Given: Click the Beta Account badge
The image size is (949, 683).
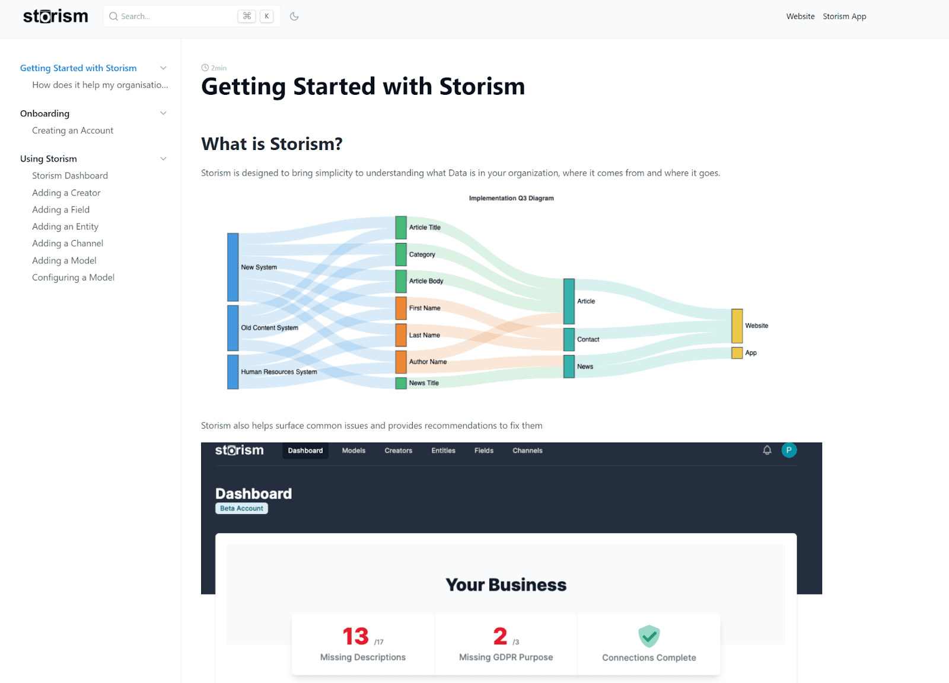Looking at the screenshot, I should 241,509.
